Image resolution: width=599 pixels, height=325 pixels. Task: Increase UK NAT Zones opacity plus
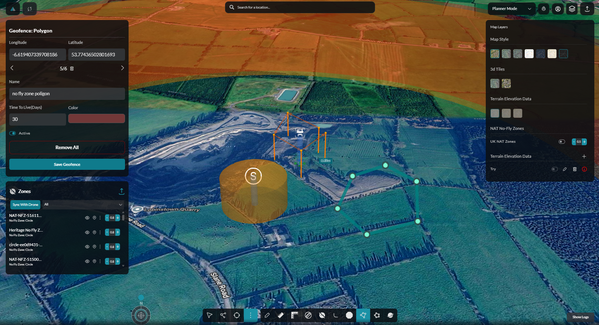pos(584,142)
